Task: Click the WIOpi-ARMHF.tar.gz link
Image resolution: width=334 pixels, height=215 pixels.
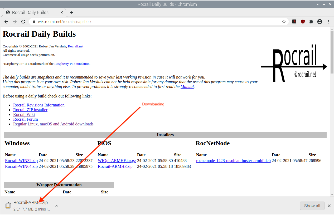Action: coord(117,160)
